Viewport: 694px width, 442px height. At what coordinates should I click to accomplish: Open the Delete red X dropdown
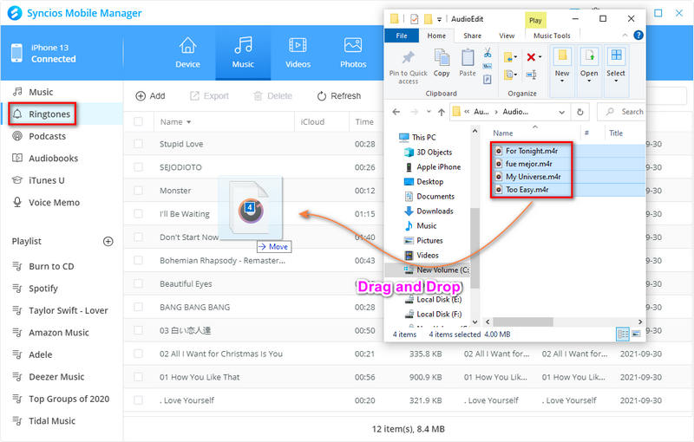[x=540, y=57]
